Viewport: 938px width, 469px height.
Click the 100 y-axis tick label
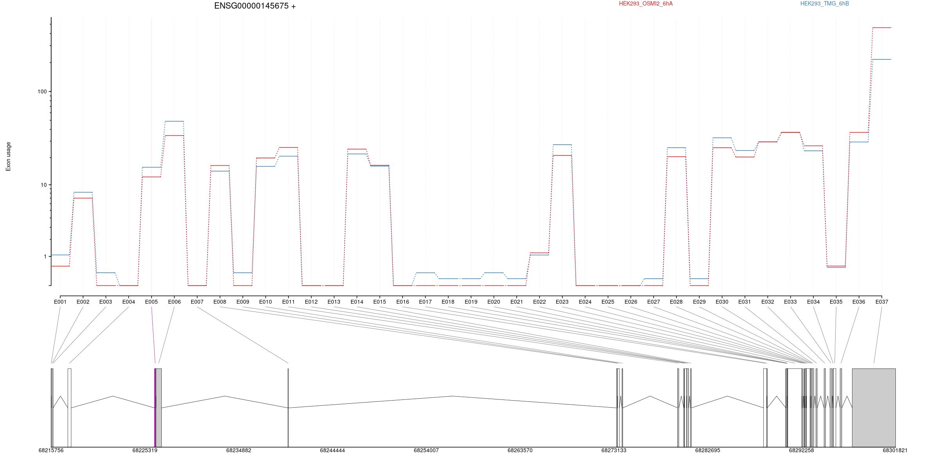tap(42, 92)
